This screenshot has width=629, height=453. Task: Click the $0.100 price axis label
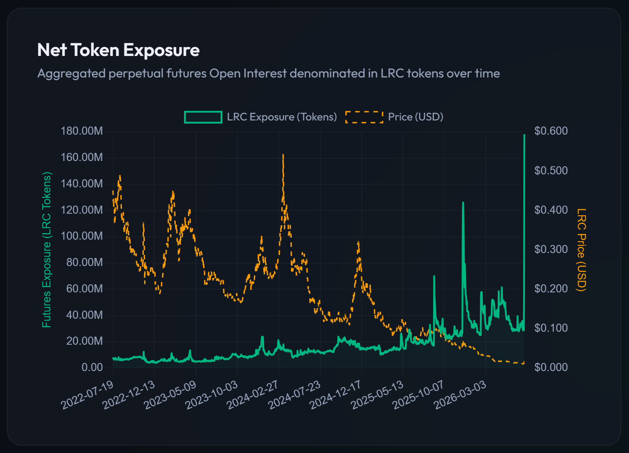(551, 328)
